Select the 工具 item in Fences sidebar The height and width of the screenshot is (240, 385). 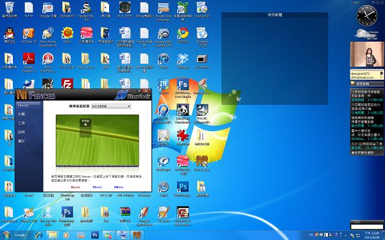click(x=22, y=123)
